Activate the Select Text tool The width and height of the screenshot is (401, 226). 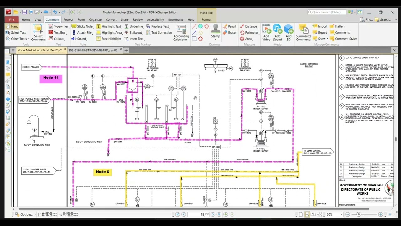coord(16,33)
